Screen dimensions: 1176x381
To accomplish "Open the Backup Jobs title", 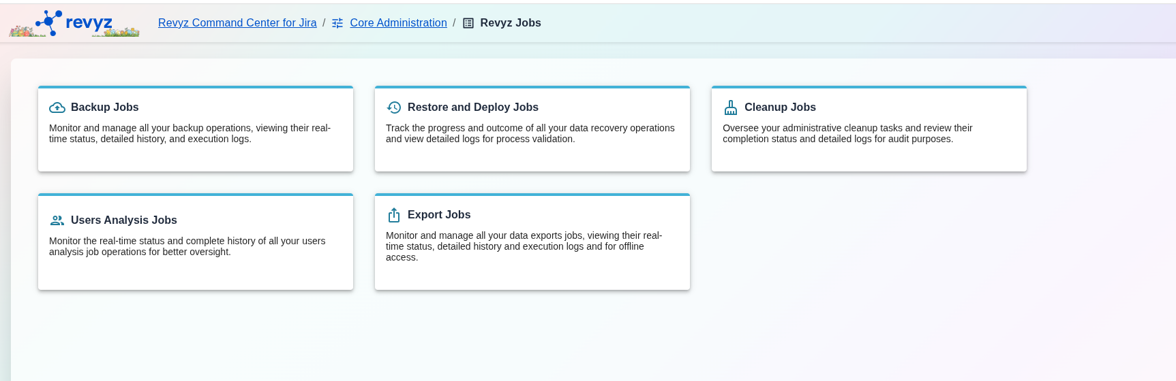I will (104, 107).
